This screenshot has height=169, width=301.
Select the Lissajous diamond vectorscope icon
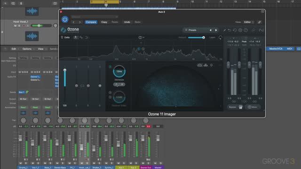pyautogui.click(x=211, y=65)
